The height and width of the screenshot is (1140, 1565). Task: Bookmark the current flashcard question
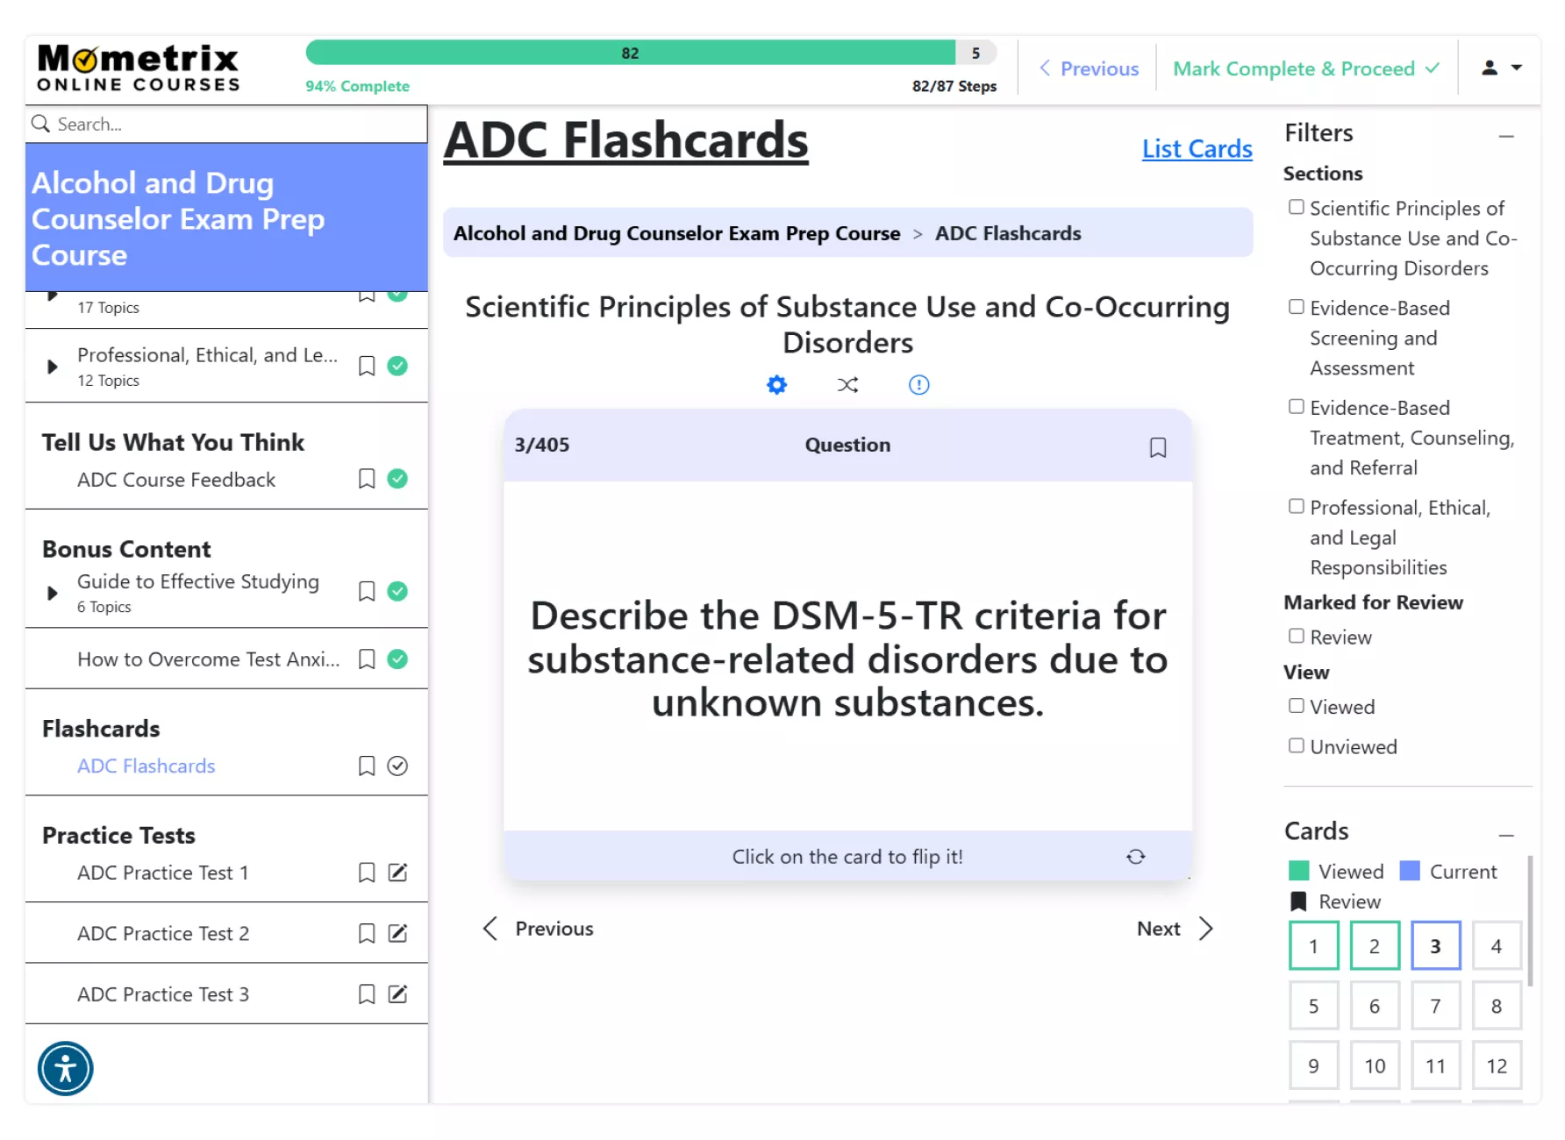click(x=1157, y=447)
